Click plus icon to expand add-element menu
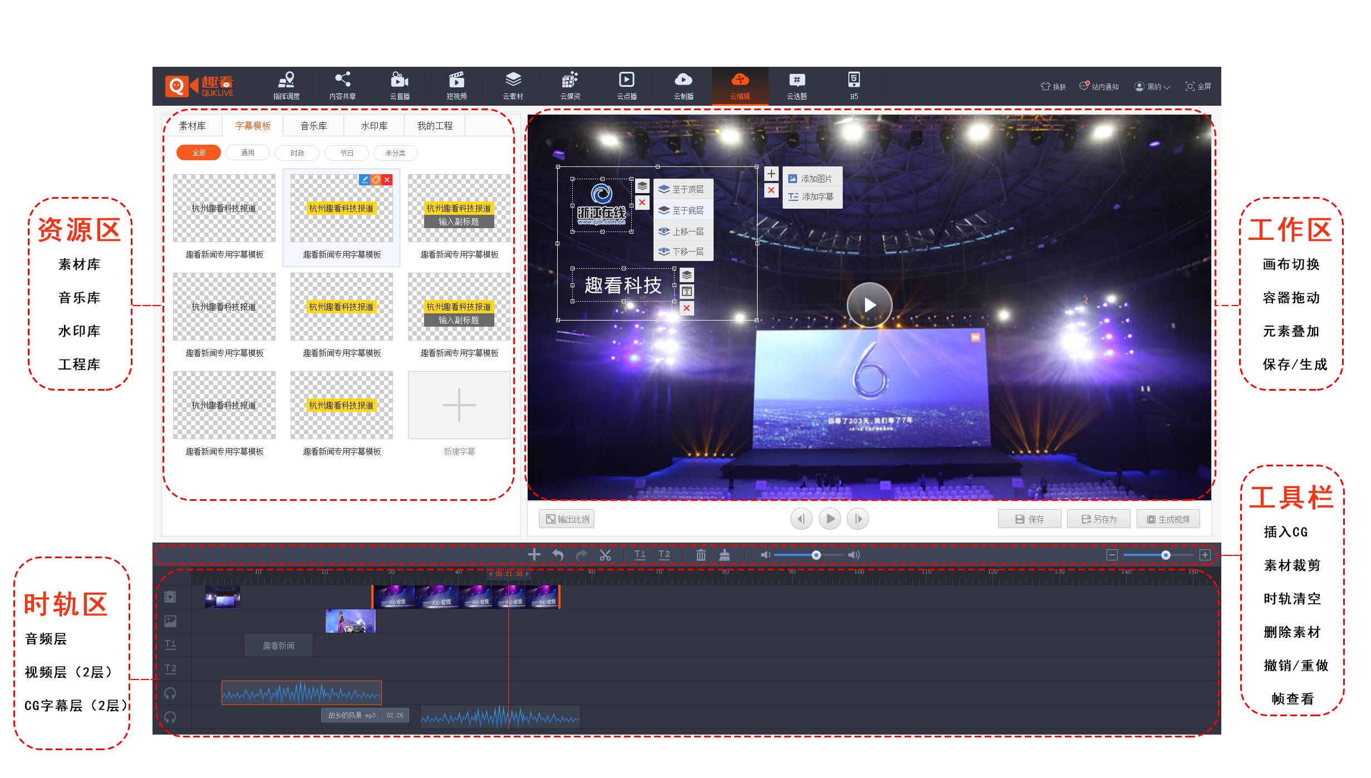1371x778 pixels. 771,174
